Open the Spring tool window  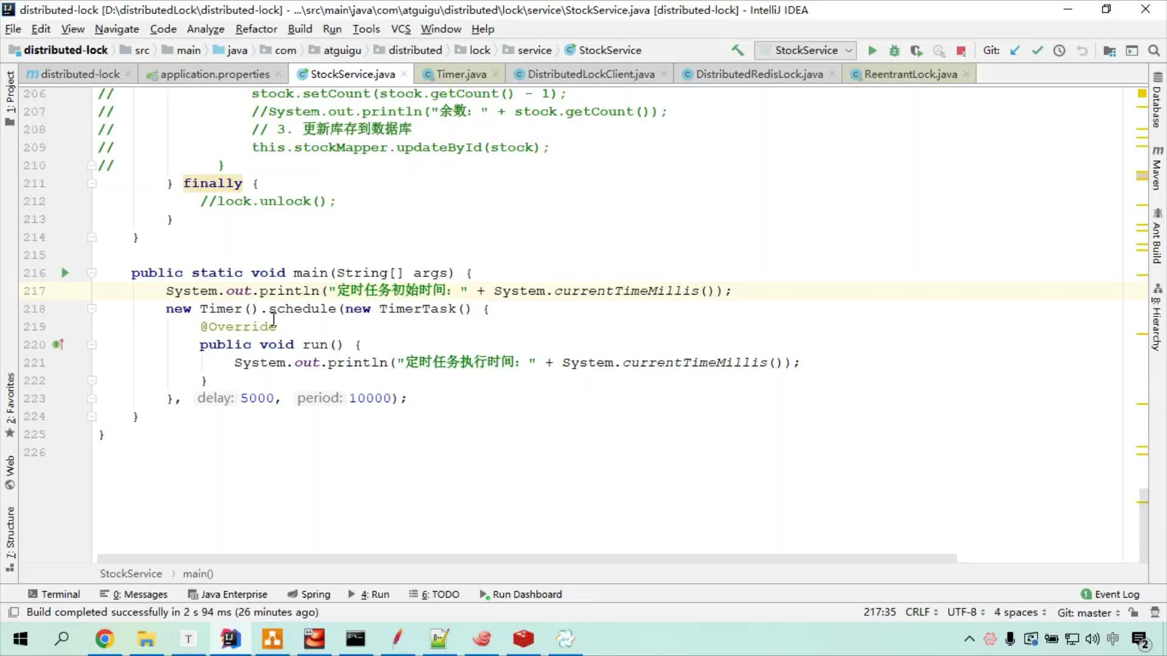pyautogui.click(x=309, y=594)
